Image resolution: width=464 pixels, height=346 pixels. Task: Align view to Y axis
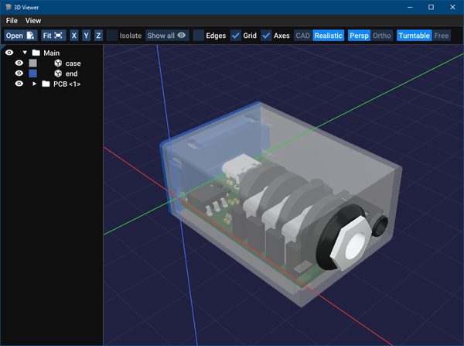coord(86,36)
